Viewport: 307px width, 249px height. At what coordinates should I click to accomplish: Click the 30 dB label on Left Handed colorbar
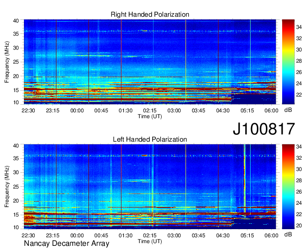(299, 169)
